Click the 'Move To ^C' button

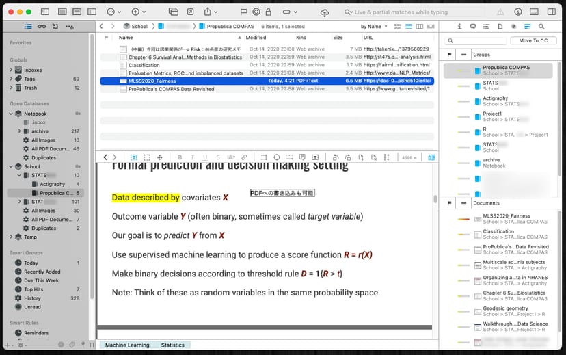533,40
